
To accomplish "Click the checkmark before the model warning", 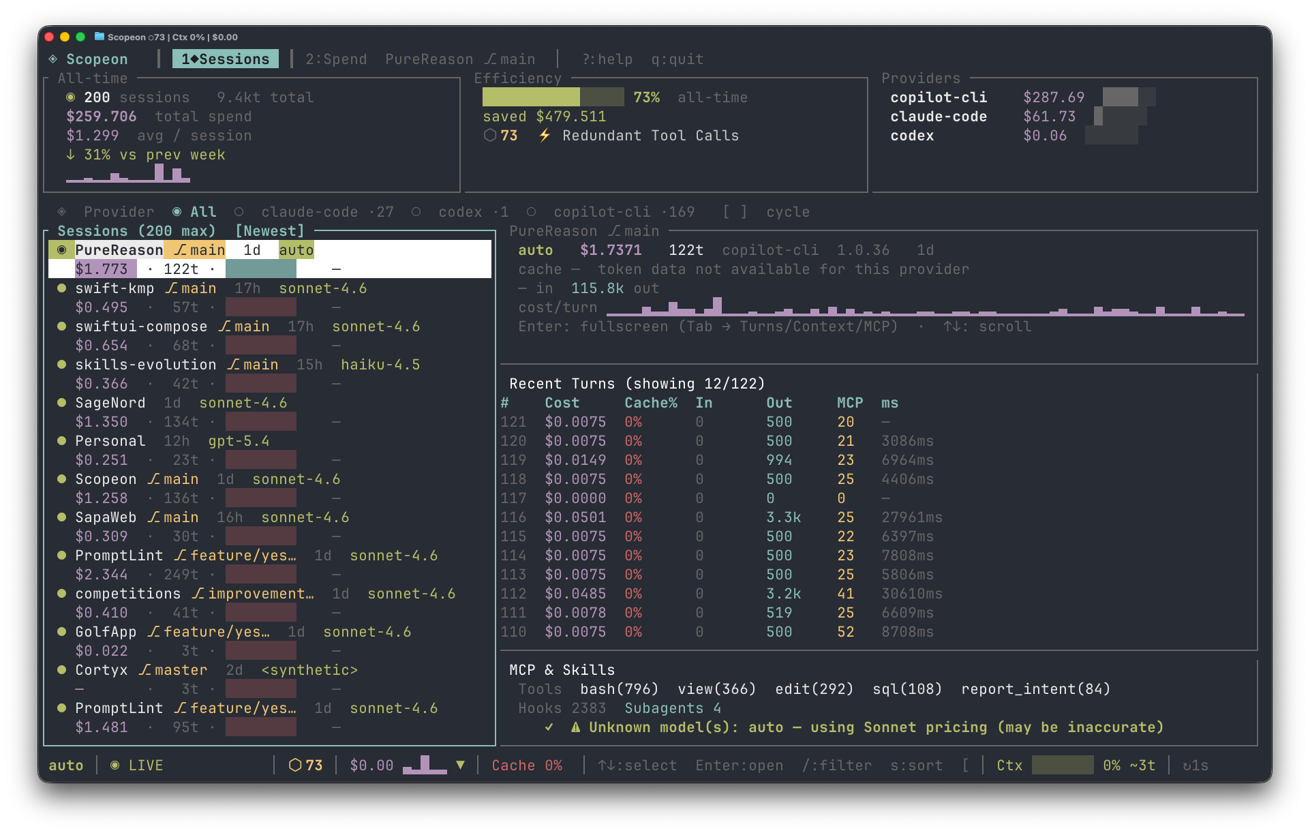I will 549,727.
